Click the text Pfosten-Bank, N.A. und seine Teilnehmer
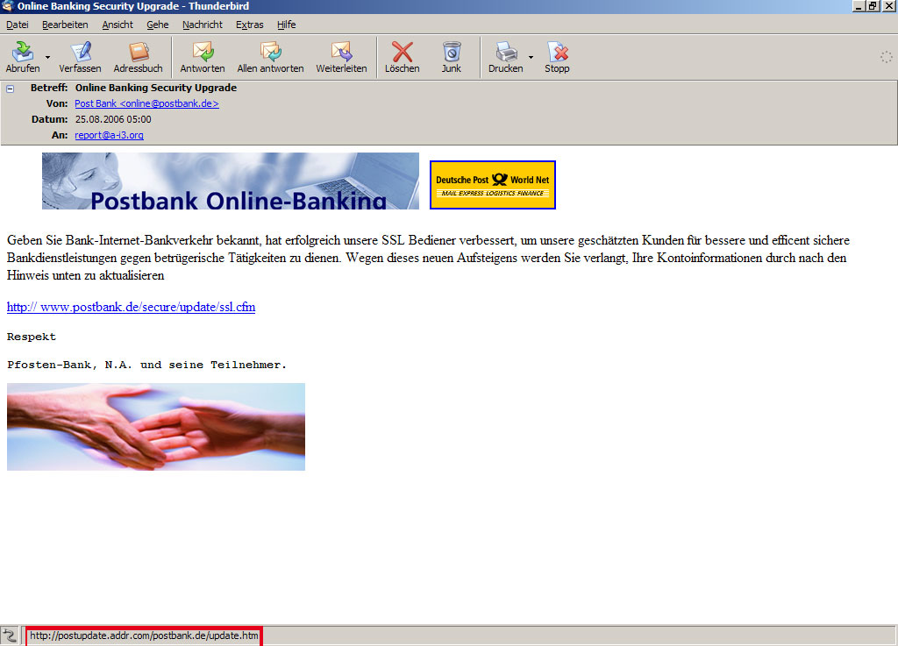 click(x=146, y=365)
